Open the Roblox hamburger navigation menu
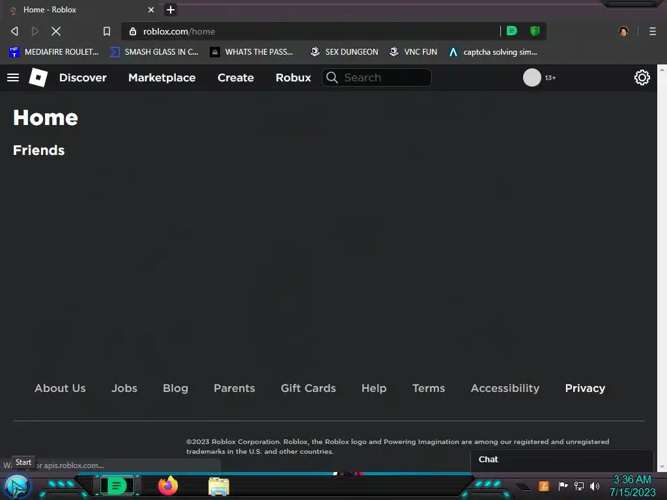Screen dimensions: 667x500 coord(13,77)
